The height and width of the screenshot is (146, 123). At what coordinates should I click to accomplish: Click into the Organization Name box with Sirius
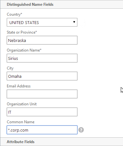[42, 58]
